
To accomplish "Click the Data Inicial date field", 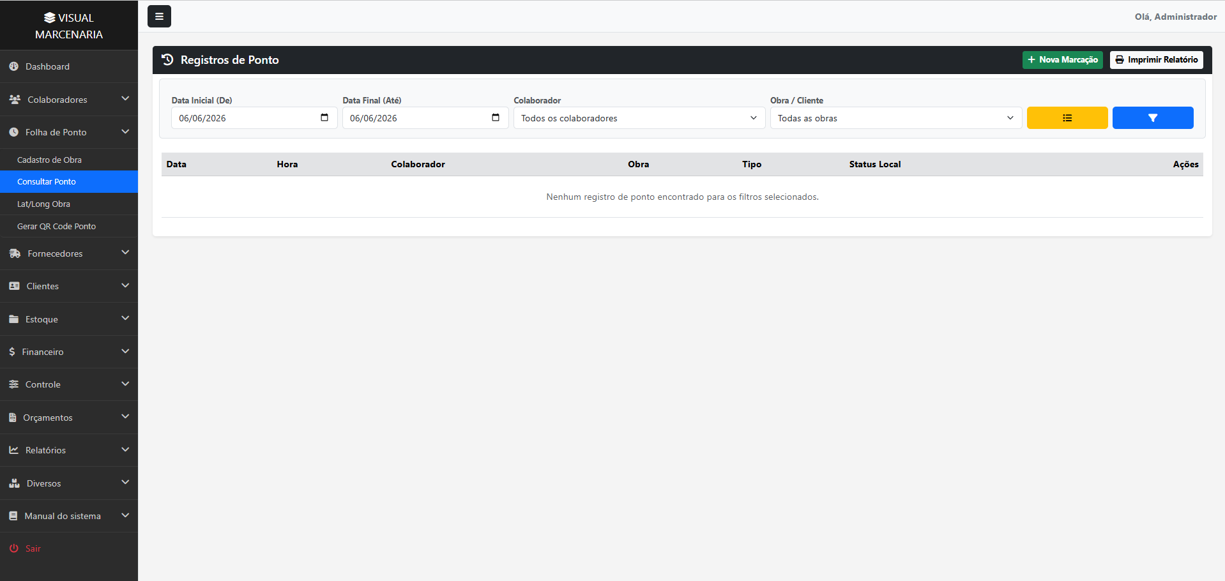I will (x=254, y=118).
